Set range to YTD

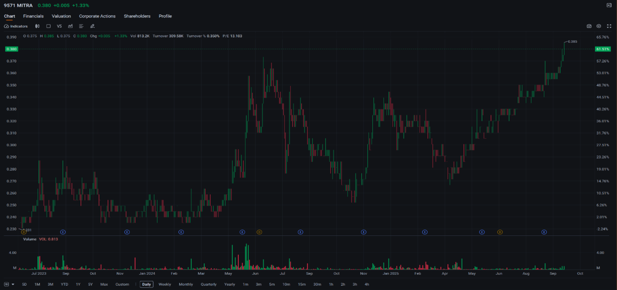64,284
